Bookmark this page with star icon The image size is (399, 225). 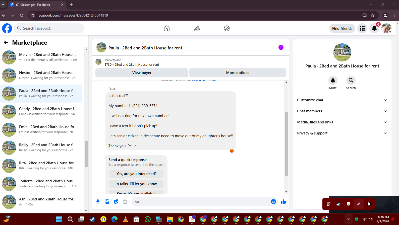tap(373, 15)
